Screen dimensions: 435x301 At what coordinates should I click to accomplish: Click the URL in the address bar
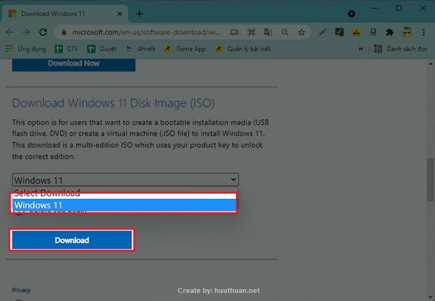tap(146, 32)
